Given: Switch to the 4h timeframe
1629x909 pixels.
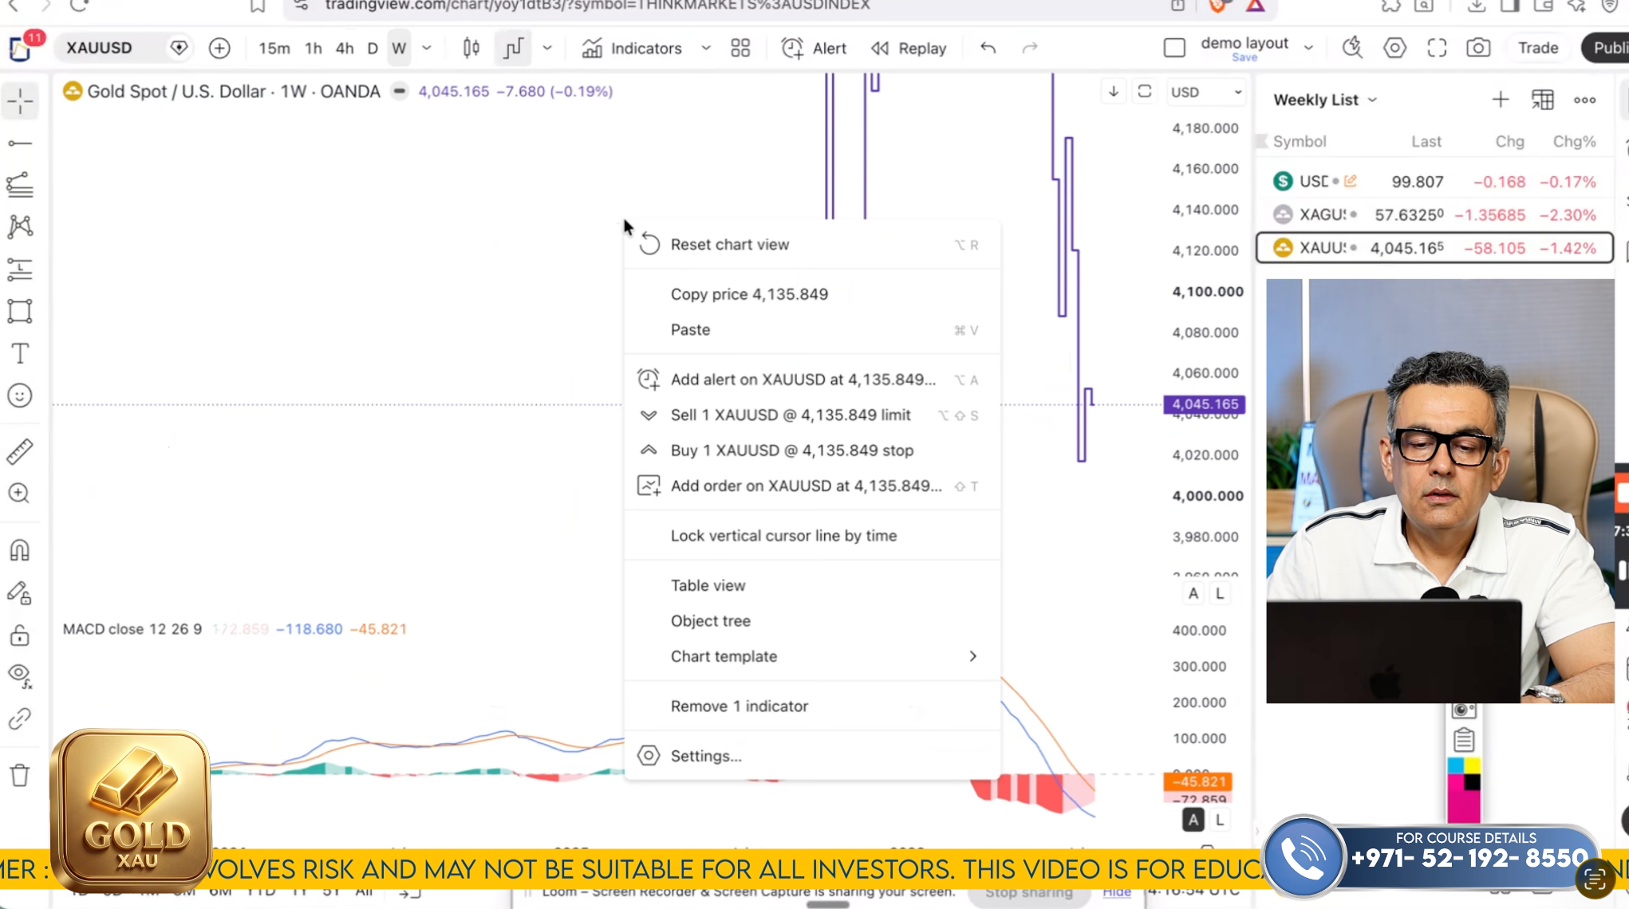Looking at the screenshot, I should pos(345,48).
